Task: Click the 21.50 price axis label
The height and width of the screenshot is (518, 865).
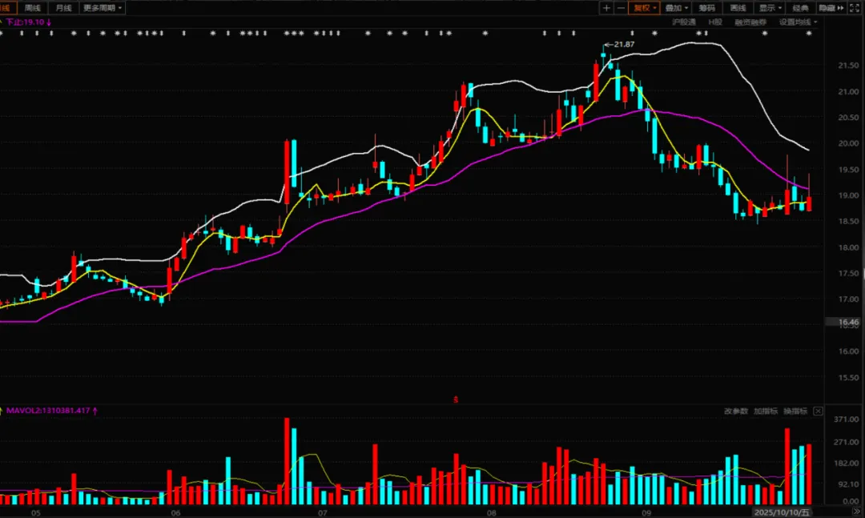Action: pyautogui.click(x=848, y=65)
